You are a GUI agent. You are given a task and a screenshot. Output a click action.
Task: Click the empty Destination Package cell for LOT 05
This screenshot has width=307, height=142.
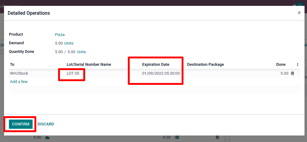coord(223,73)
